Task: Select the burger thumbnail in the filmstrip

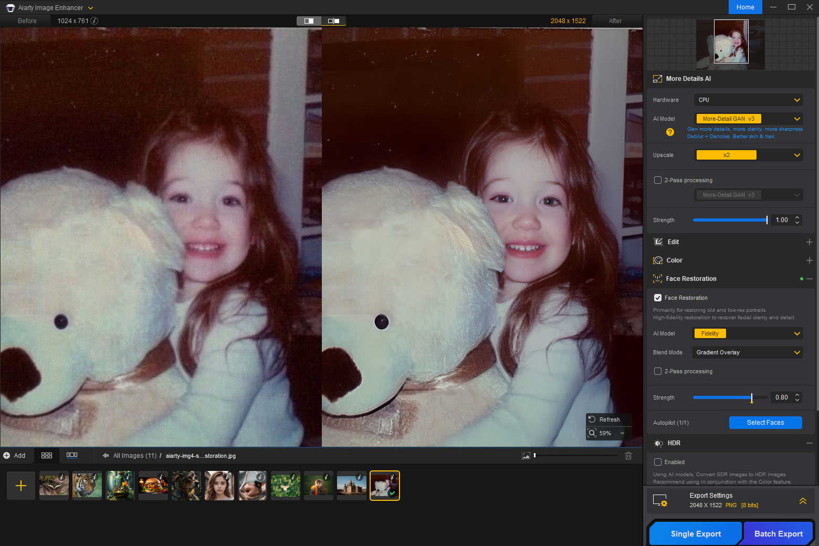Action: [x=153, y=486]
